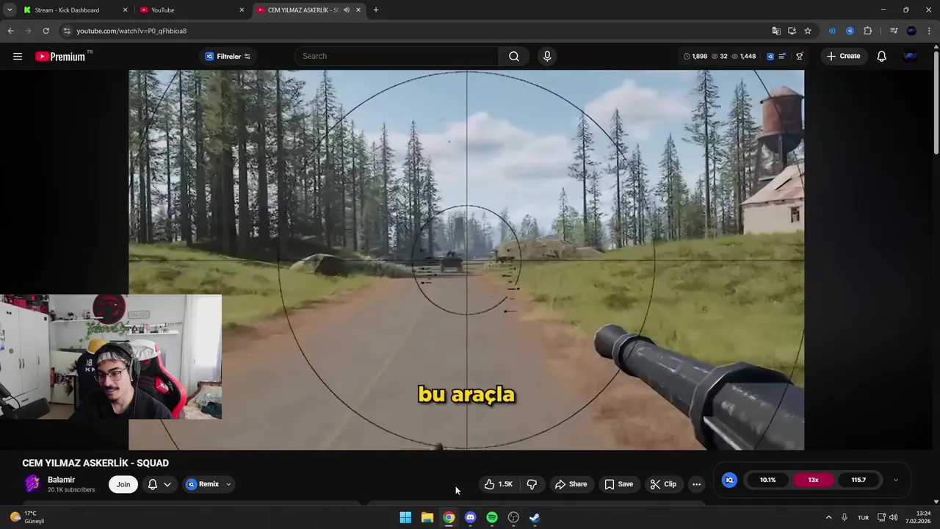Open Chrome three-dot menu
This screenshot has width=940, height=529.
point(930,31)
